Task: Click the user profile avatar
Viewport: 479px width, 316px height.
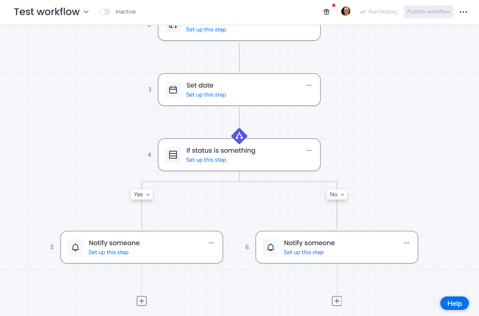Action: [346, 11]
